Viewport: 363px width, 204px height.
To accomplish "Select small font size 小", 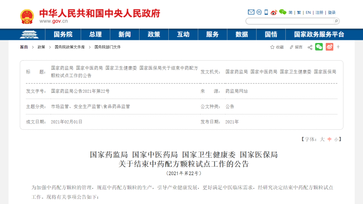I will (x=336, y=139).
